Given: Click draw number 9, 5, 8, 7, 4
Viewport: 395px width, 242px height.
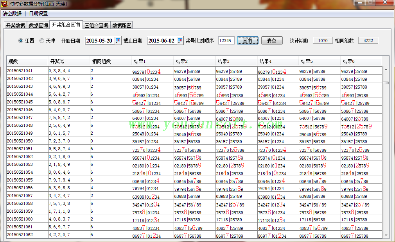Looking at the screenshot, I should [59, 149].
